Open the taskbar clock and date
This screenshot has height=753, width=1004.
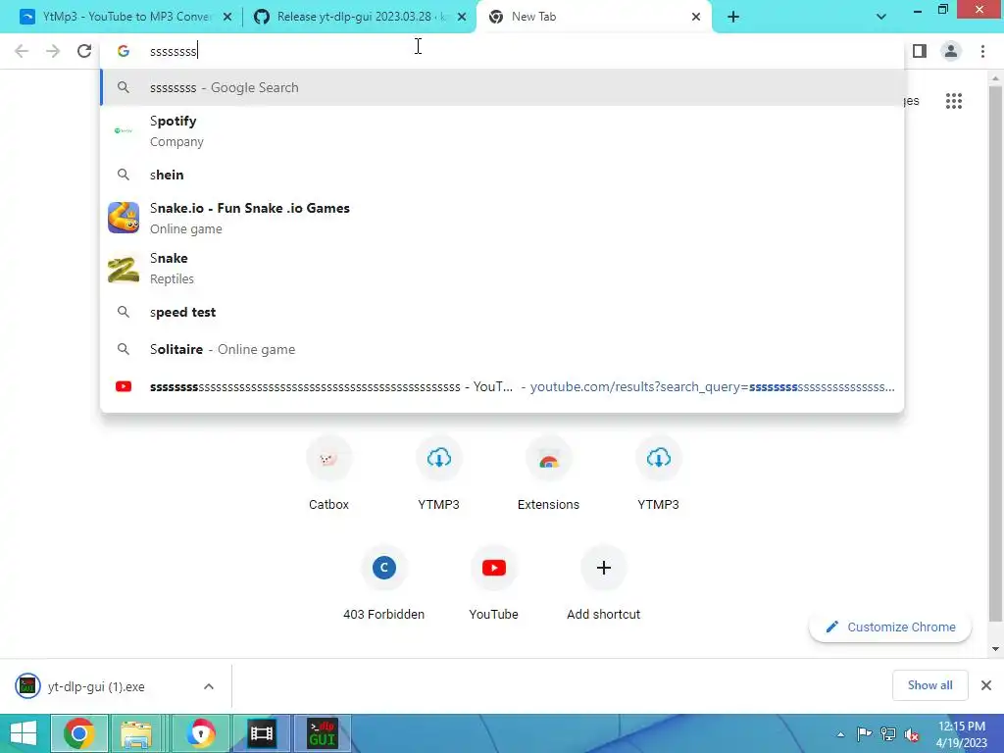coord(962,734)
